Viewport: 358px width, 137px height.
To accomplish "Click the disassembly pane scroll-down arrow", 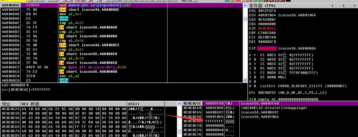I will click(x=245, y=80).
